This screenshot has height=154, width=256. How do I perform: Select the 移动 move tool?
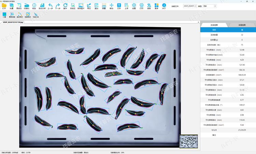(x=111, y=6)
